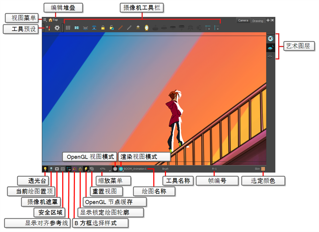Switch to the Drawing tab

[258, 20]
